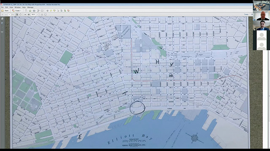This screenshot has width=270, height=151.
Task: Open the Tools pane
Action: point(246,15)
